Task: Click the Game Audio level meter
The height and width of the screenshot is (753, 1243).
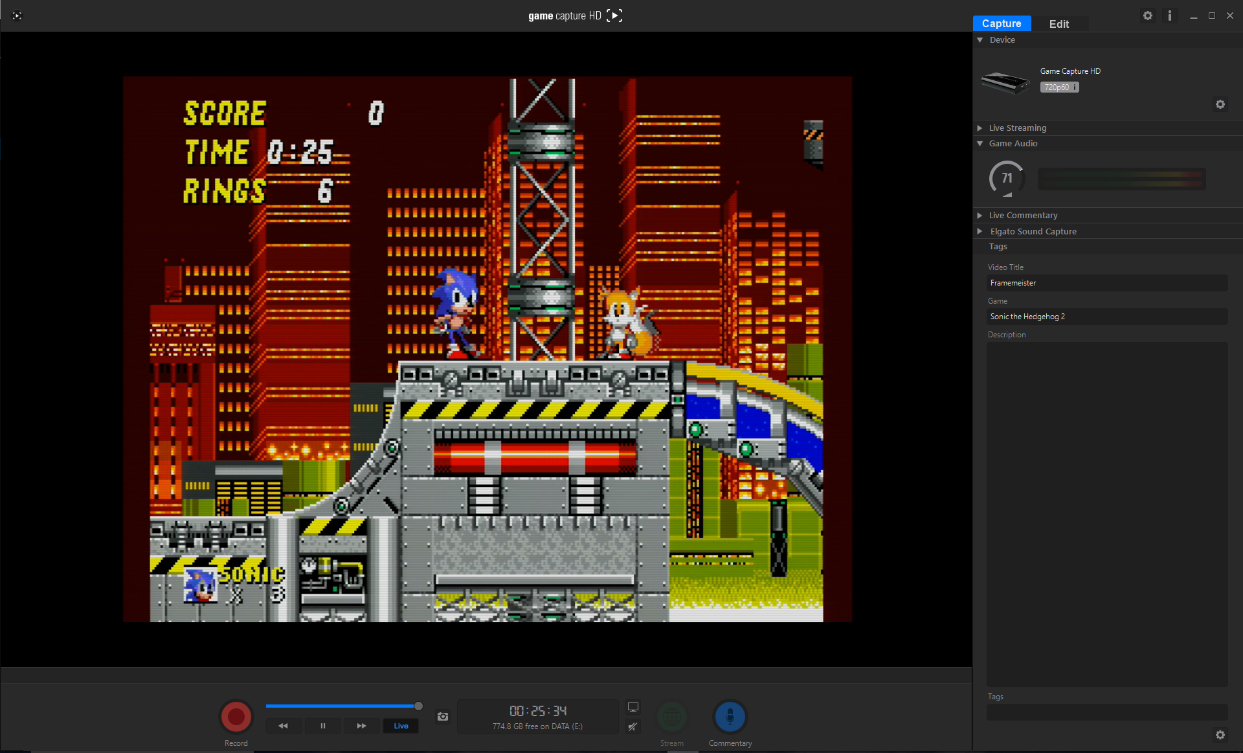Action: [1121, 179]
